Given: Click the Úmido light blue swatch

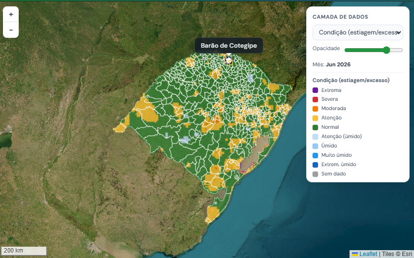Looking at the screenshot, I should 315,146.
